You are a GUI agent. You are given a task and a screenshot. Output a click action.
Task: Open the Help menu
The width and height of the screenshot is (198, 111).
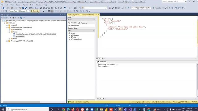point(45,5)
